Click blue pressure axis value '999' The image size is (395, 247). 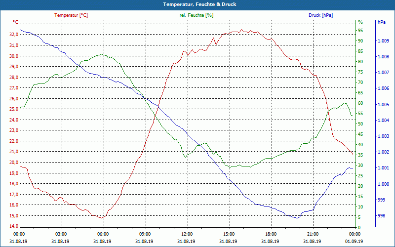[381, 200]
